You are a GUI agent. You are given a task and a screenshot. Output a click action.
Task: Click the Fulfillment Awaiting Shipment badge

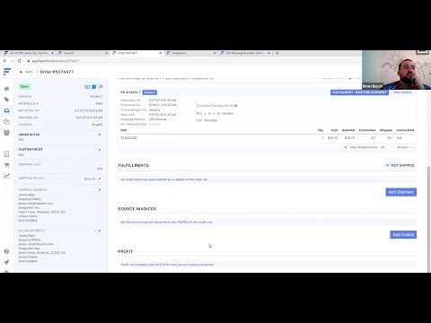(x=359, y=92)
